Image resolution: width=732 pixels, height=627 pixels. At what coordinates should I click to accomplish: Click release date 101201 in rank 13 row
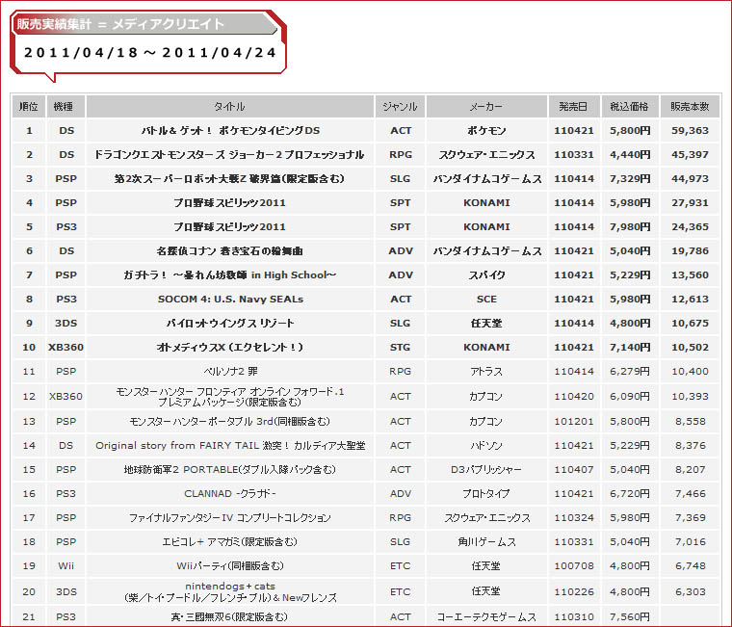(x=574, y=422)
